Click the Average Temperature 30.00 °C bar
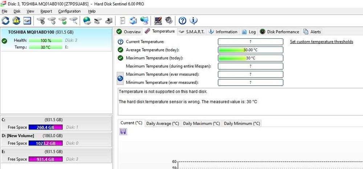This screenshot has width=363, height=169. (x=250, y=50)
